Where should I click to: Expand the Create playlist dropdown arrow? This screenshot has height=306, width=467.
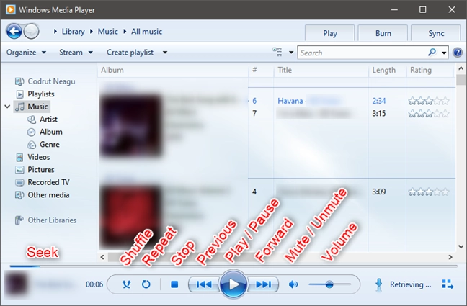(x=165, y=53)
